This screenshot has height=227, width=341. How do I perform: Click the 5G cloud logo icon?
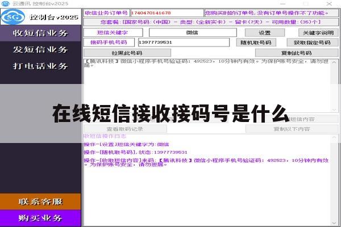point(13,16)
